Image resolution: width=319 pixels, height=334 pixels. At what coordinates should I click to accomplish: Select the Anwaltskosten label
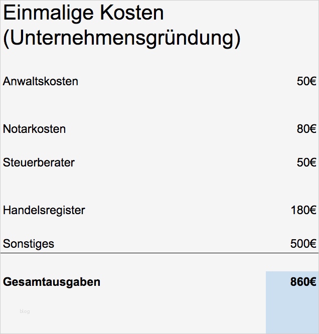(x=41, y=81)
